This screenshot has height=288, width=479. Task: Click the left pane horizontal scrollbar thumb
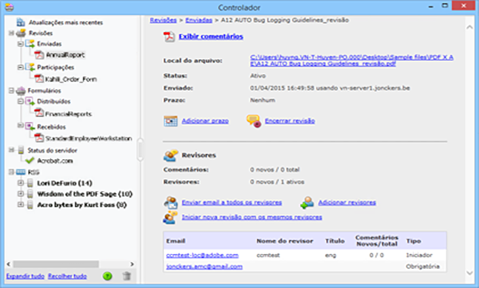click(56, 264)
